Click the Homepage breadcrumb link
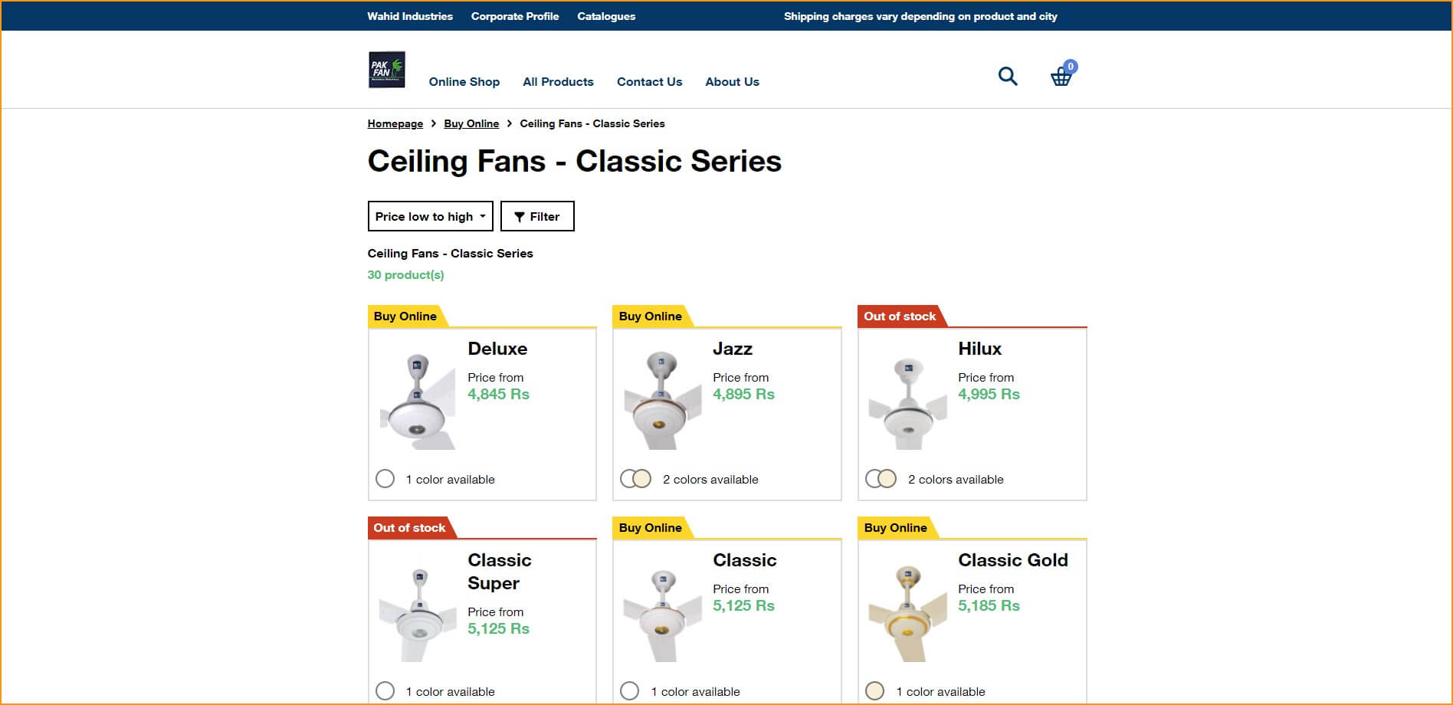The width and height of the screenshot is (1453, 705). click(x=395, y=123)
